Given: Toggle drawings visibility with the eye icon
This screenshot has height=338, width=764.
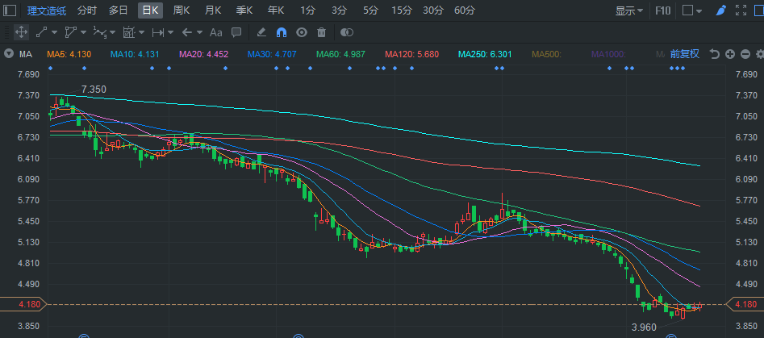Looking at the screenshot, I should point(302,32).
